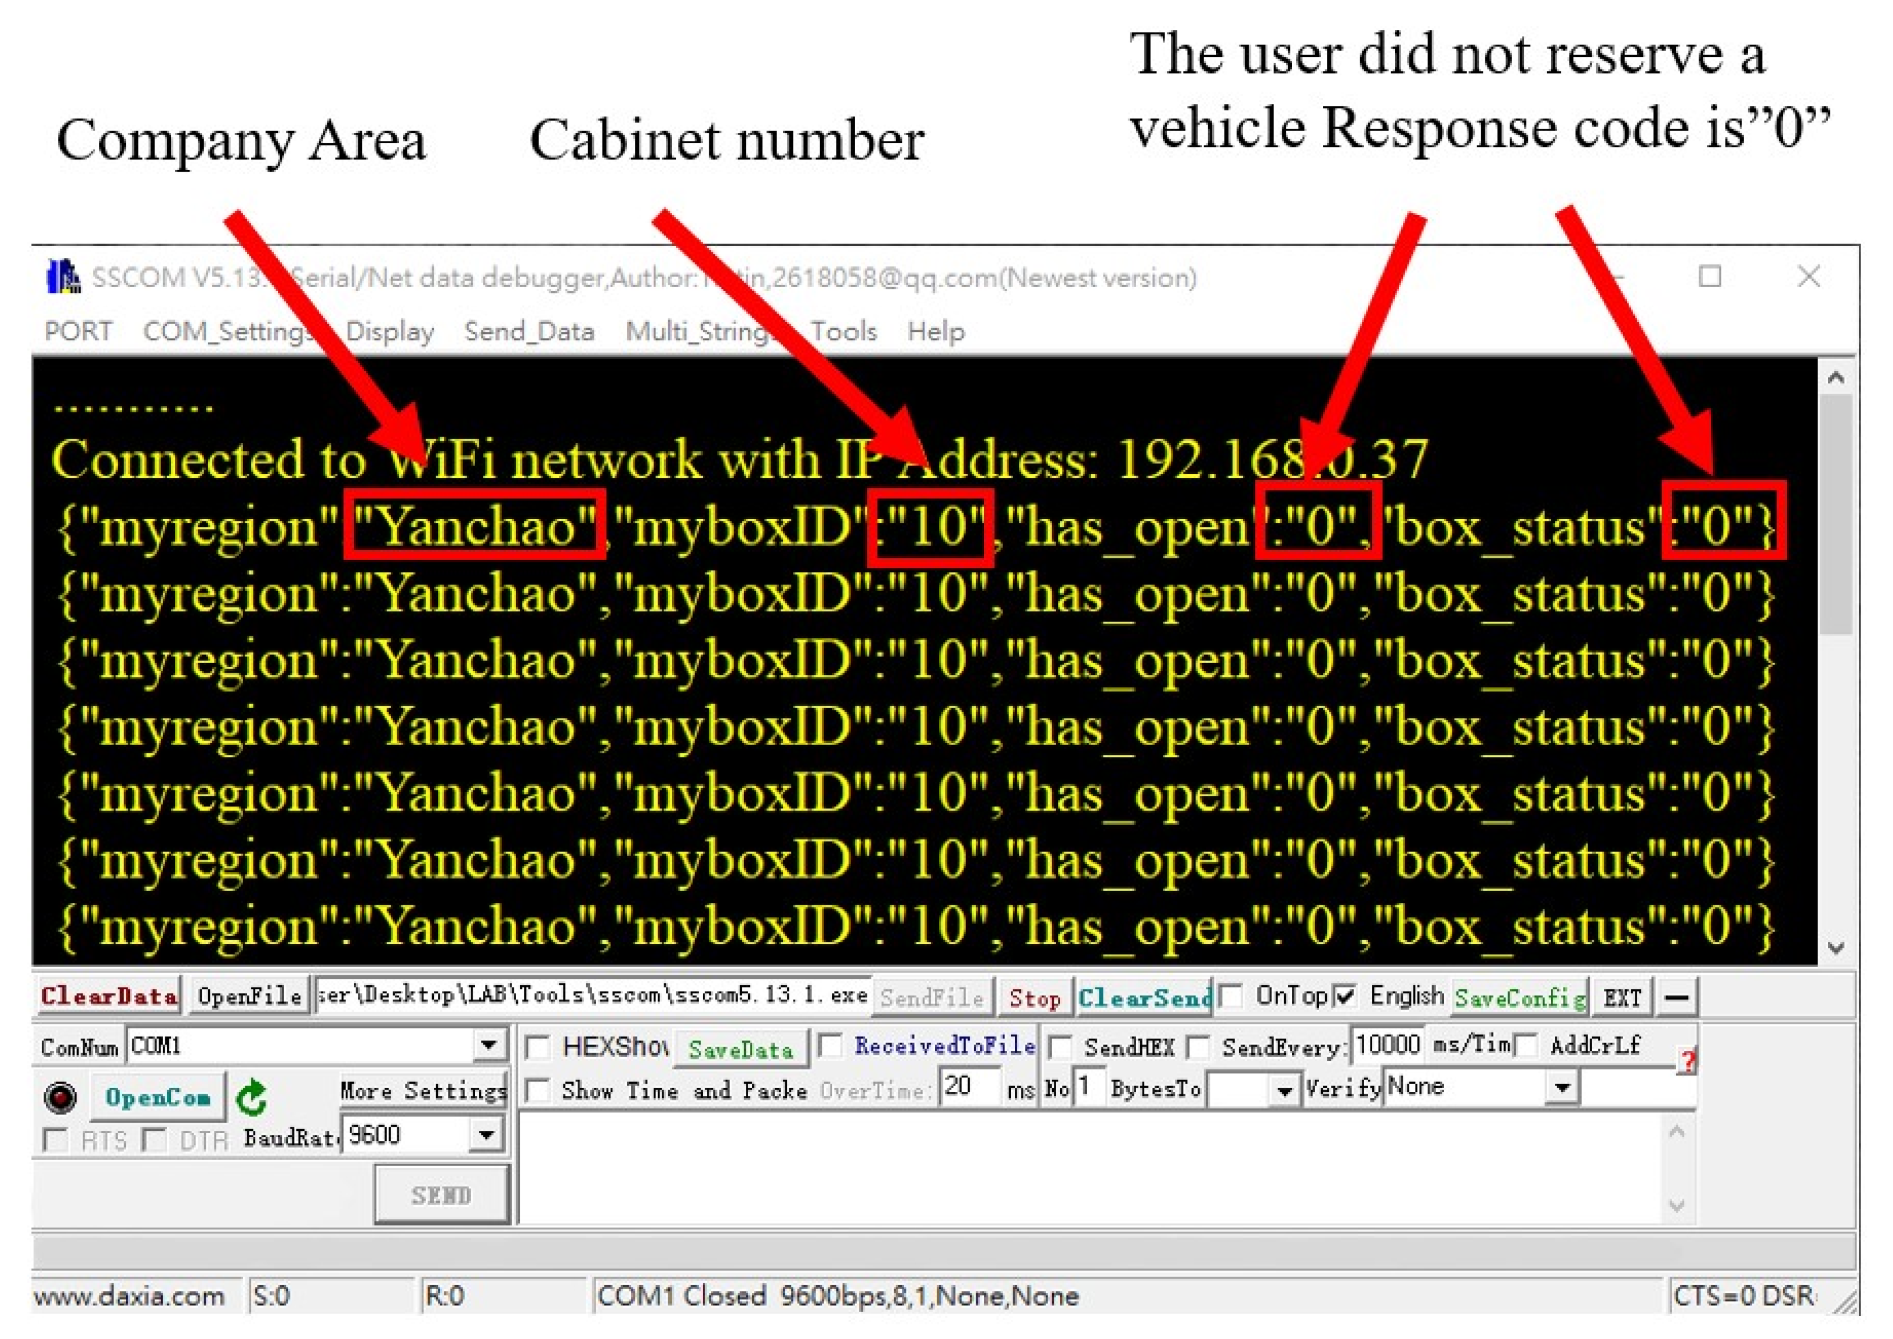
Task: Click the SendEvery interval field showing 10000
Action: pos(1388,1044)
